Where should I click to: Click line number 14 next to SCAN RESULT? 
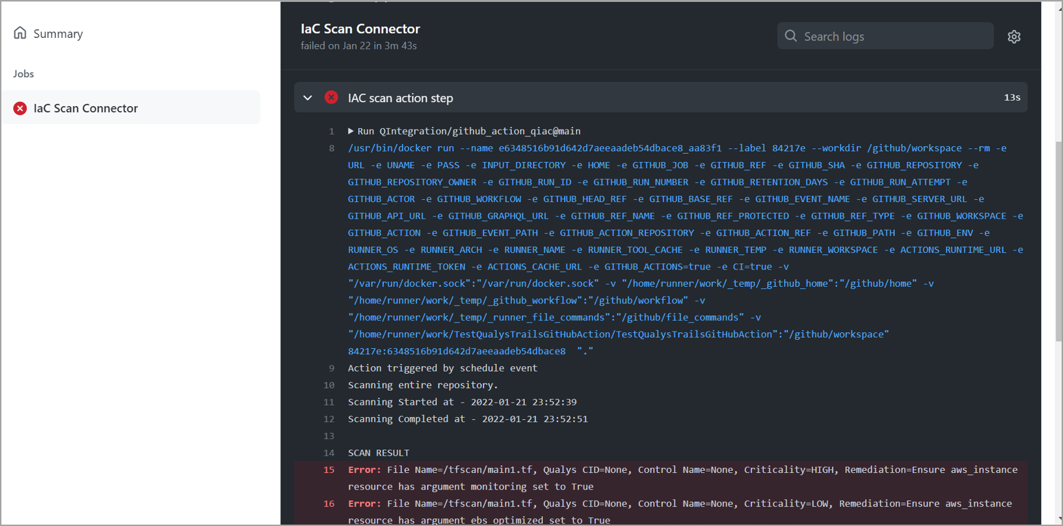329,453
